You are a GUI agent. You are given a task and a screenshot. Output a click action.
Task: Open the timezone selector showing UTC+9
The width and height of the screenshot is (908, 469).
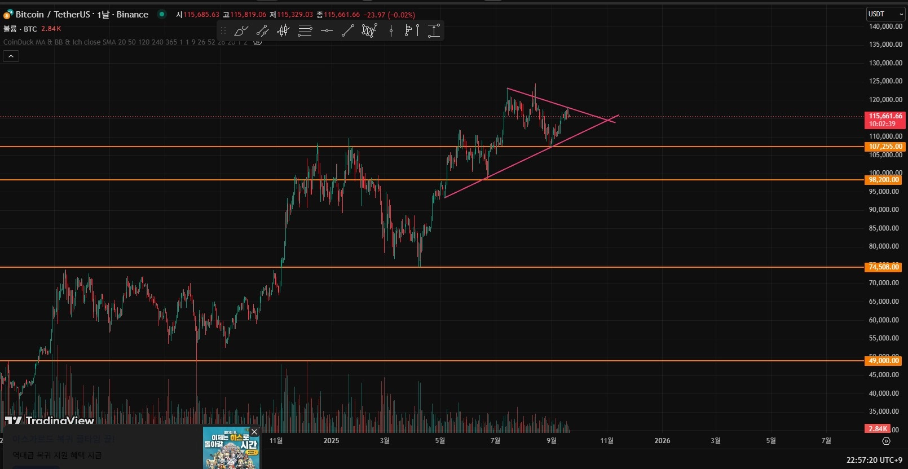coord(874,460)
